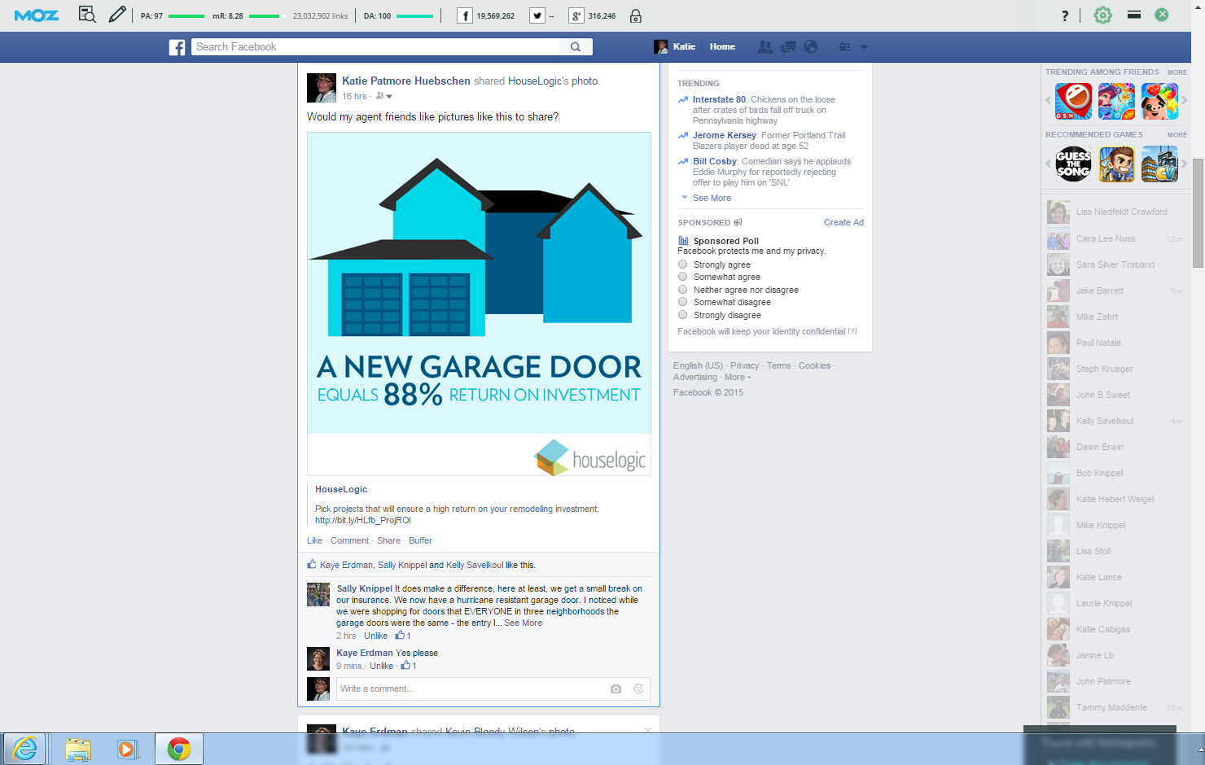Open Guess The Song game icon
This screenshot has width=1205, height=765.
click(x=1073, y=164)
